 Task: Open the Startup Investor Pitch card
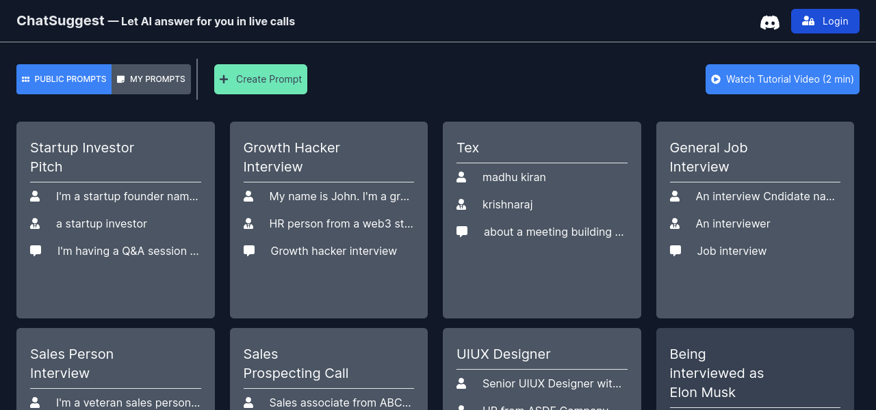tap(115, 287)
